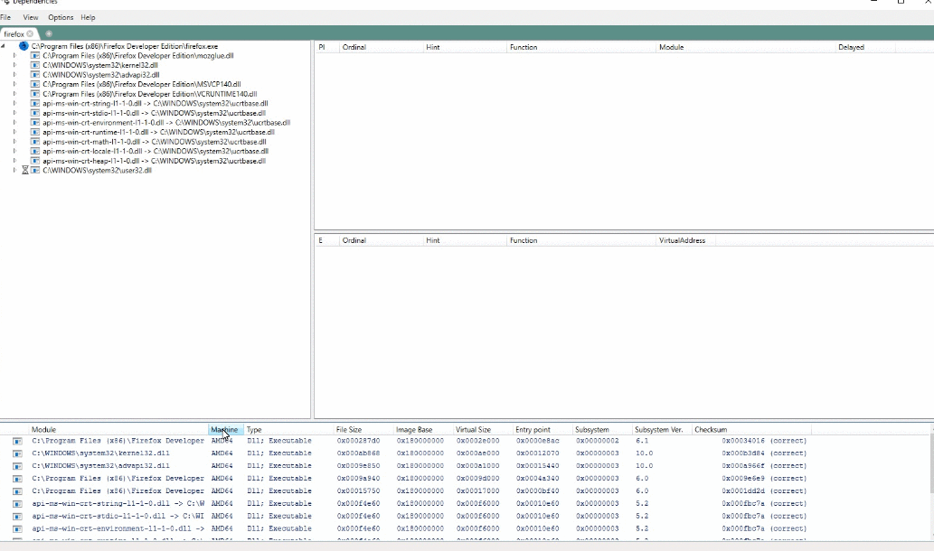Click the kernel32.dll module icon in tree
Viewport: 934px width, 551px height.
[35, 65]
